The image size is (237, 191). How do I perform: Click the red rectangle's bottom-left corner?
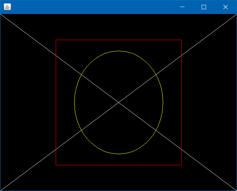click(56, 165)
